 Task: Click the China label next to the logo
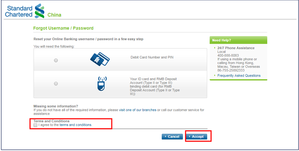(54, 15)
